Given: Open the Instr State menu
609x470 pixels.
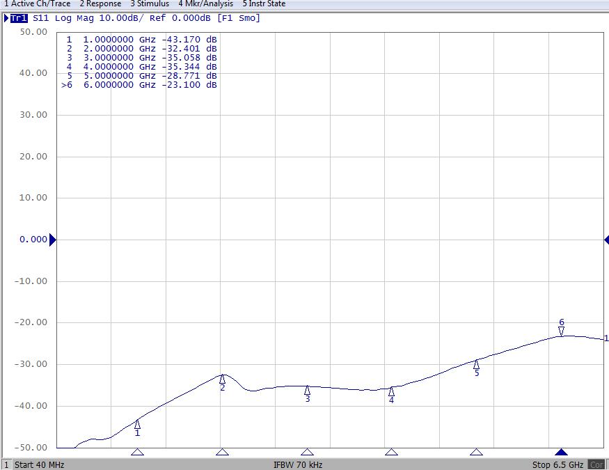Looking at the screenshot, I should click(x=264, y=3).
